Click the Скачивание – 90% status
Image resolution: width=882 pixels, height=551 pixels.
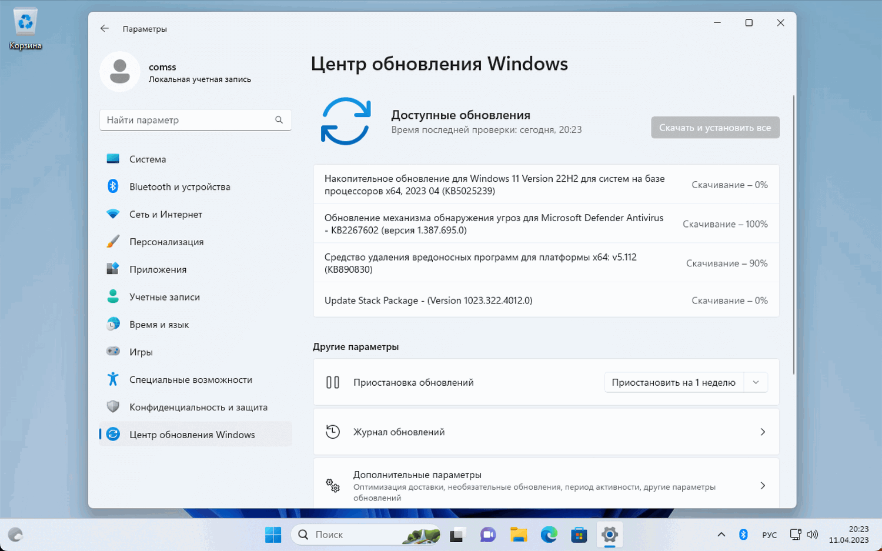pyautogui.click(x=727, y=263)
